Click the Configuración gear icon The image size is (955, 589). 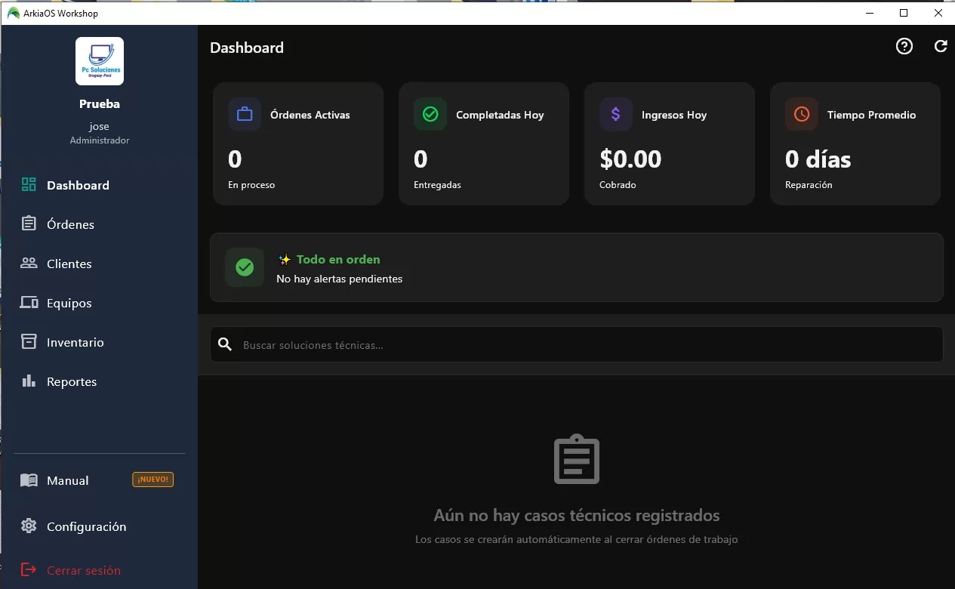[x=29, y=526]
